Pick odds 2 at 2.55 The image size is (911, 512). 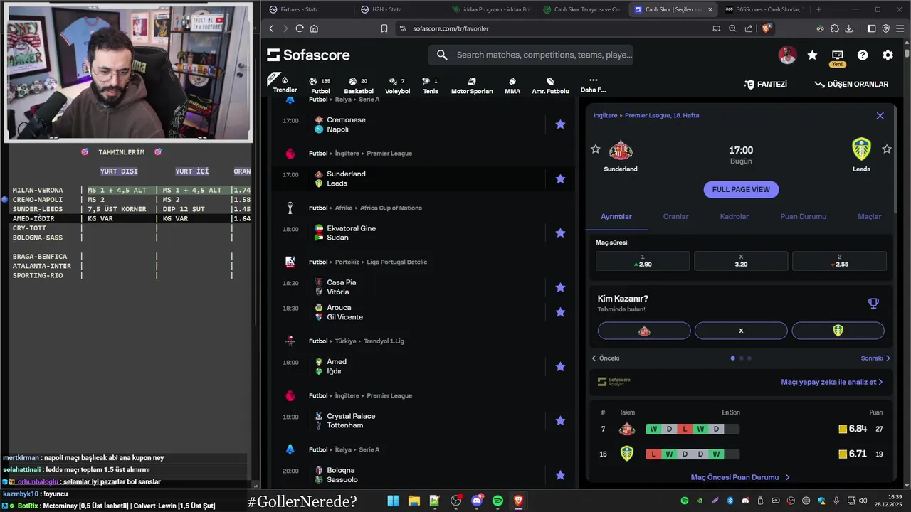pyautogui.click(x=839, y=261)
